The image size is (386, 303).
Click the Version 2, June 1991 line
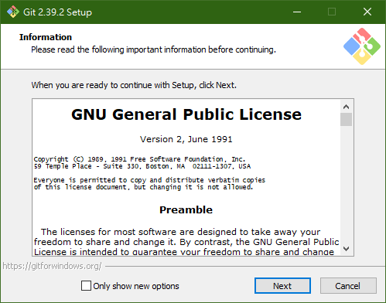[x=186, y=139]
